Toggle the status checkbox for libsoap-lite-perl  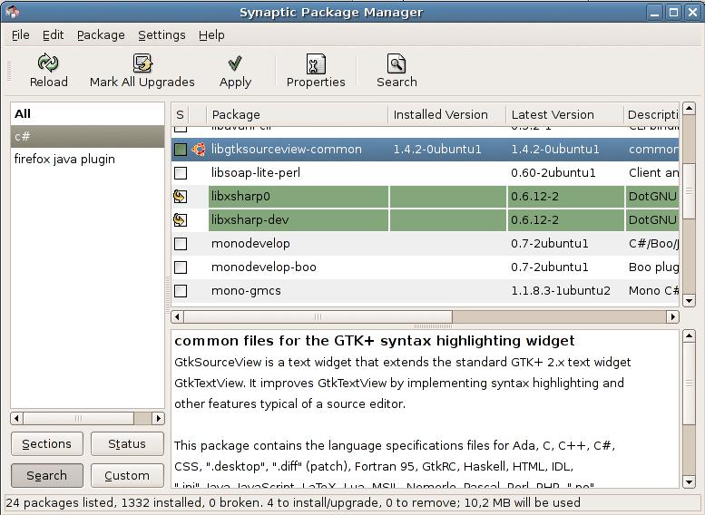click(181, 173)
